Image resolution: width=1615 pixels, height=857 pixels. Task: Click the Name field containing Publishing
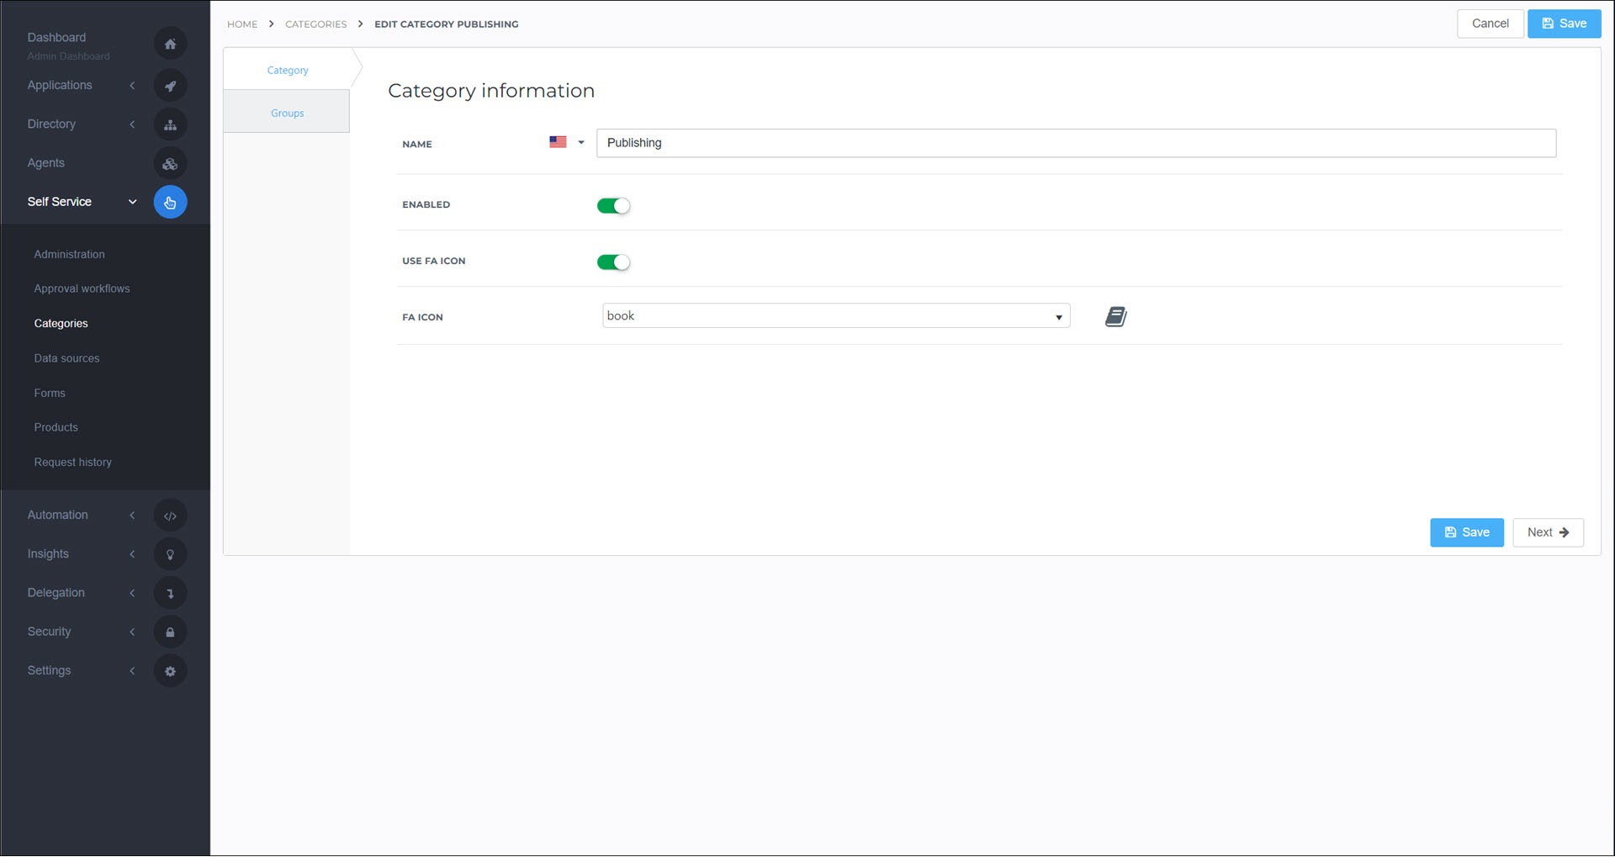pyautogui.click(x=1075, y=143)
